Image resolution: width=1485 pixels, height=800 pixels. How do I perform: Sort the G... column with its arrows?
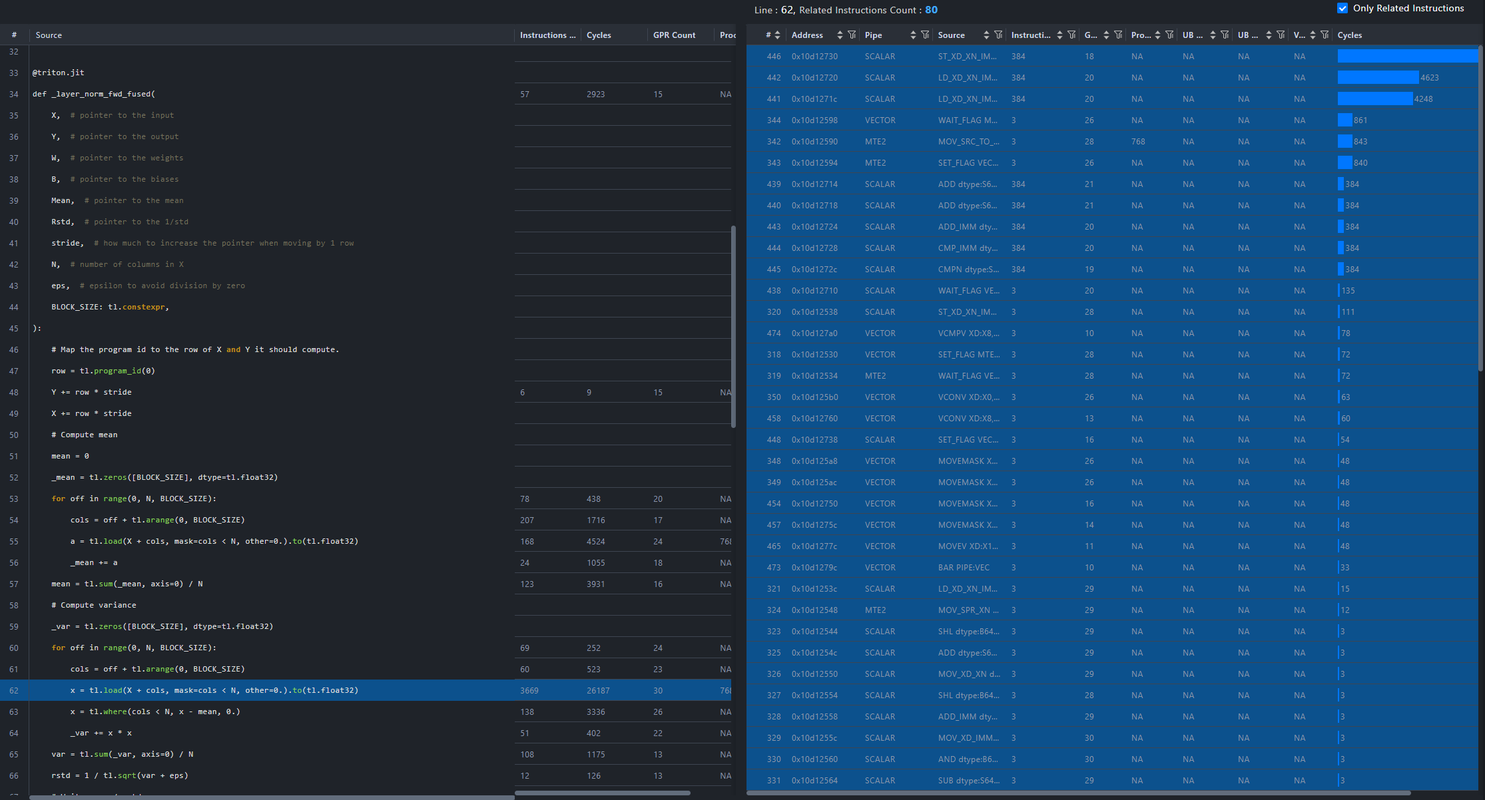[x=1106, y=35]
